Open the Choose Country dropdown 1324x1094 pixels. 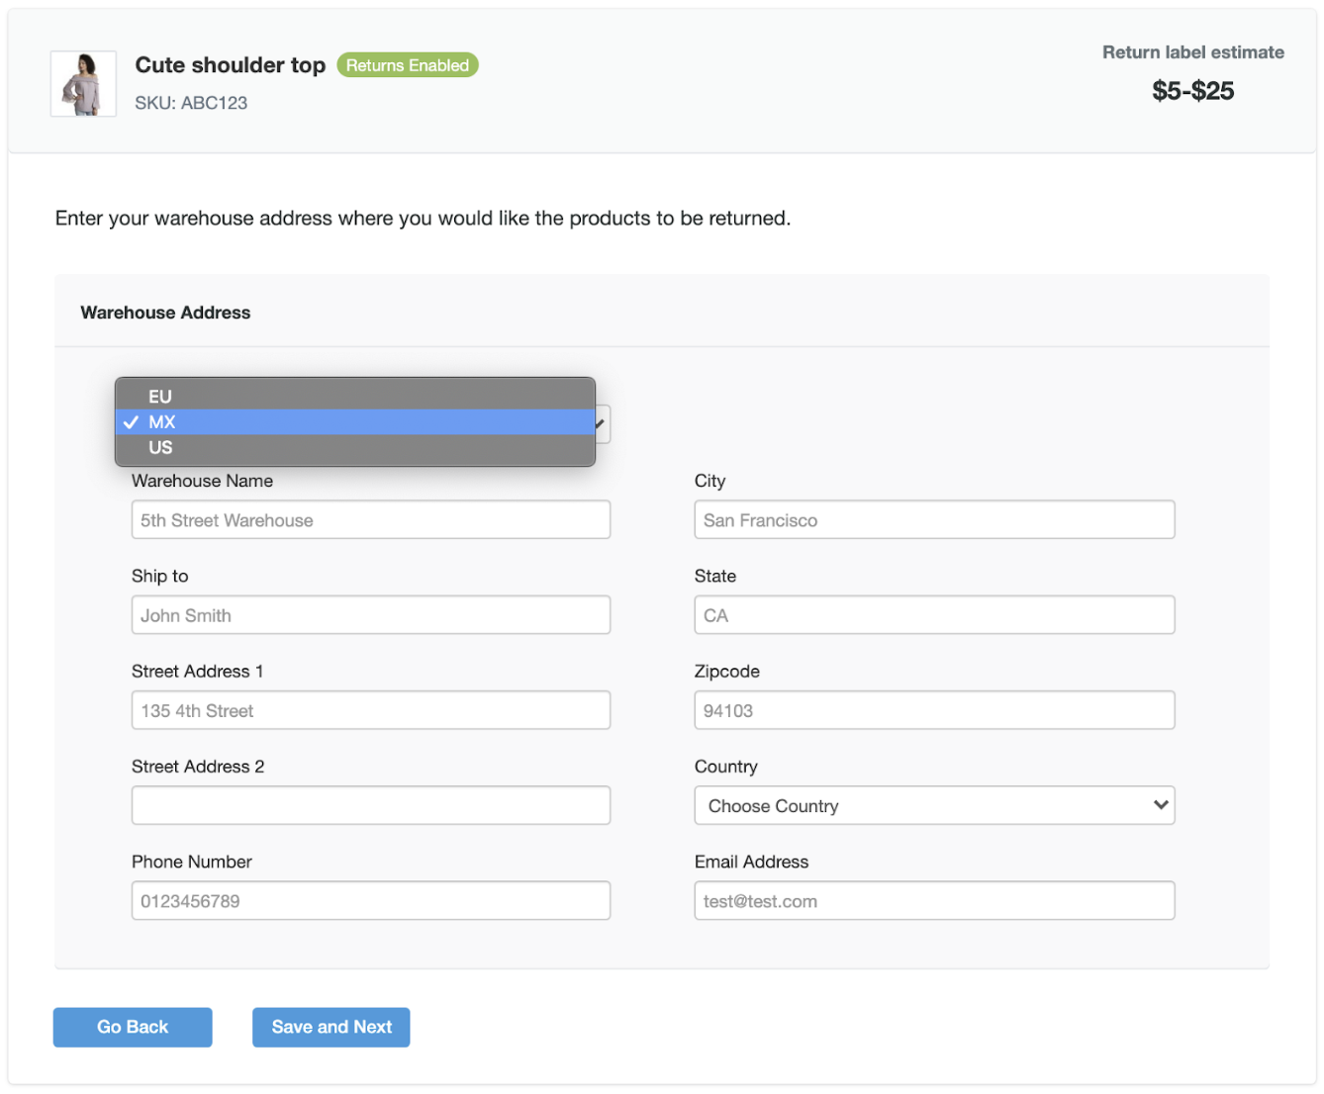[933, 805]
